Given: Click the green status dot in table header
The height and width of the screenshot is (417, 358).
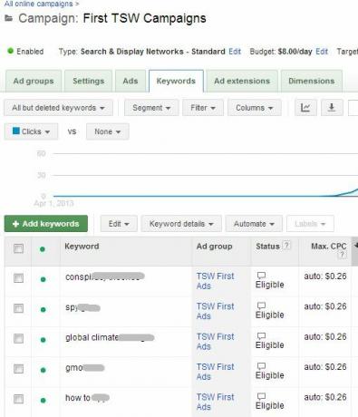Looking at the screenshot, I should pyautogui.click(x=43, y=249).
